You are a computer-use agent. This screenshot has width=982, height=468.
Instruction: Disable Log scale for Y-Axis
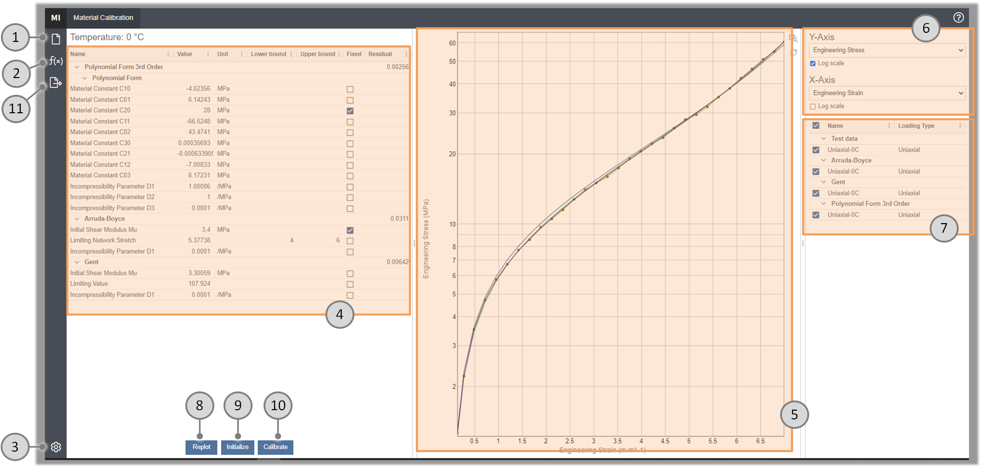[x=813, y=64]
